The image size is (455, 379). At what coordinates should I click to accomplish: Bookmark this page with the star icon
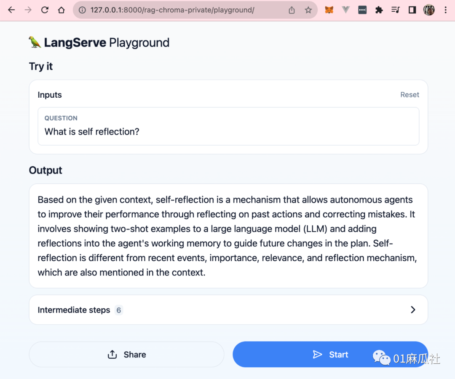[x=308, y=10]
